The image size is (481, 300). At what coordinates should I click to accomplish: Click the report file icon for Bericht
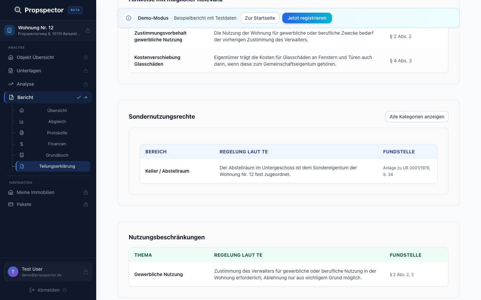[11, 97]
